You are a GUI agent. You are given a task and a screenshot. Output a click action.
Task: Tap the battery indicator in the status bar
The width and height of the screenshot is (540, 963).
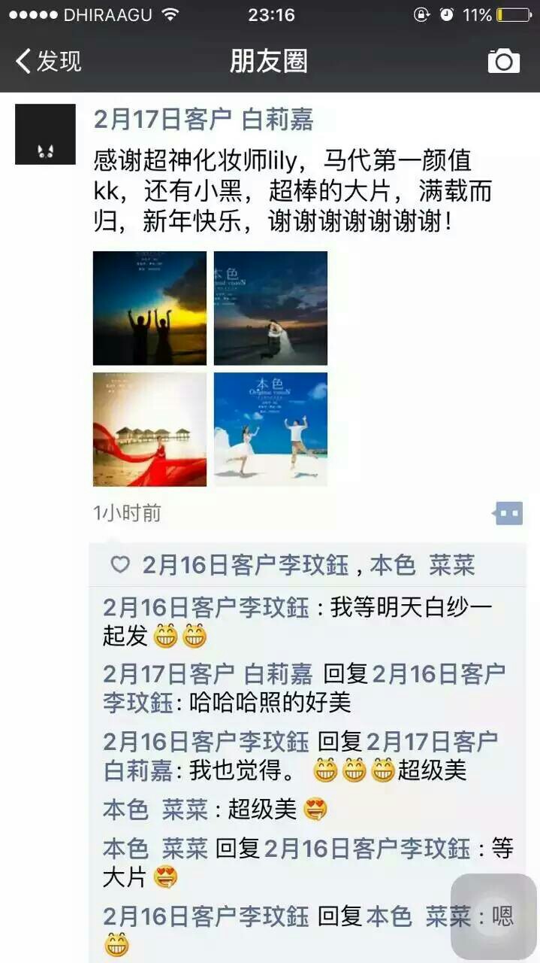coord(513,14)
